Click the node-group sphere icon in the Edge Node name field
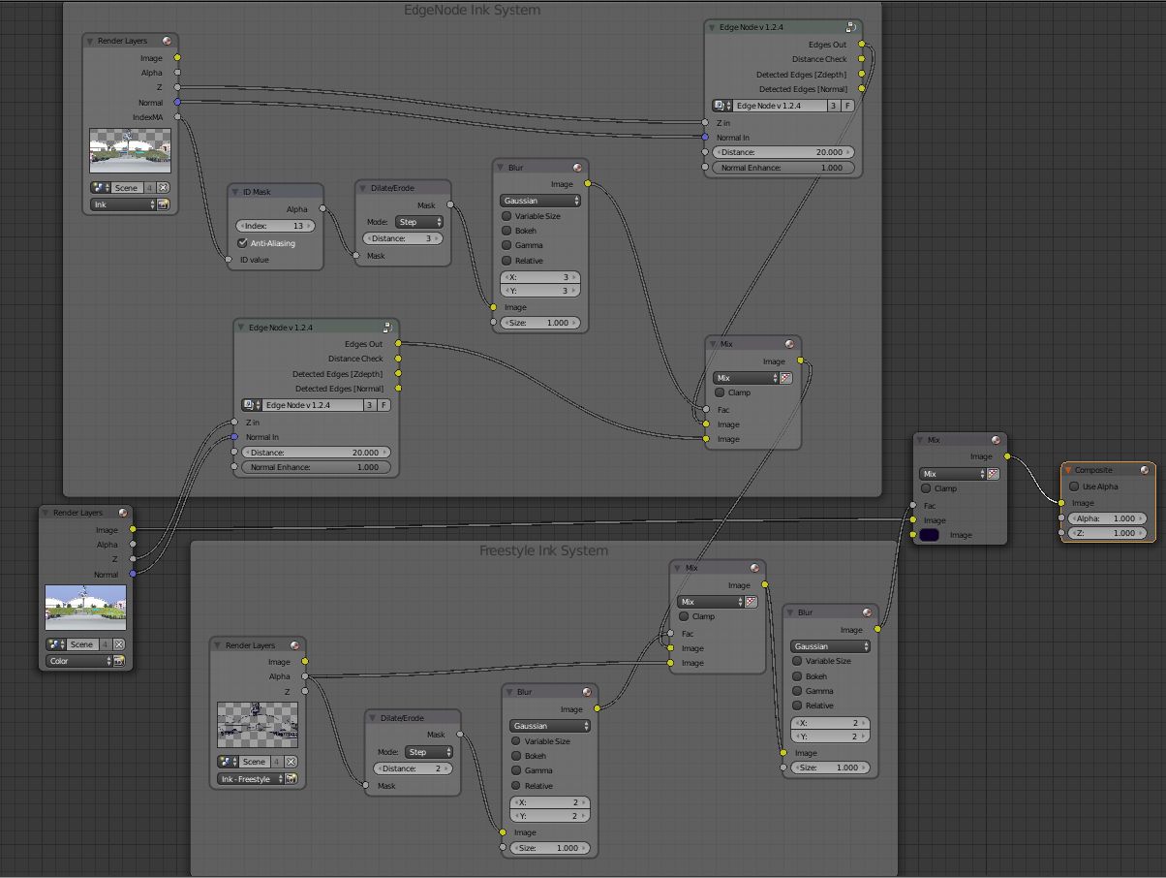1166x878 pixels. point(721,105)
